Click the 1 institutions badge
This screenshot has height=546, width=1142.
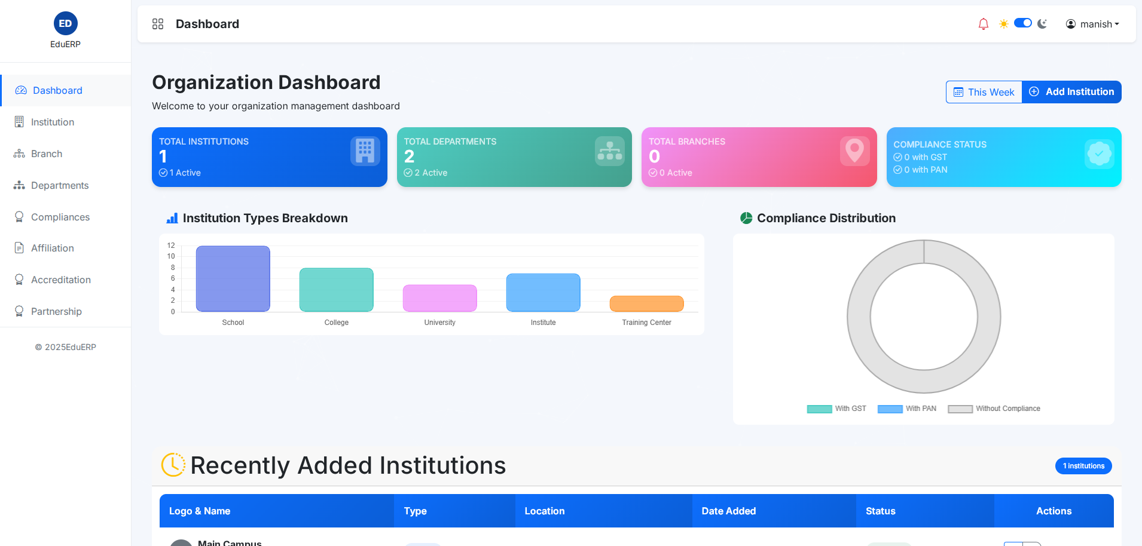(1083, 466)
